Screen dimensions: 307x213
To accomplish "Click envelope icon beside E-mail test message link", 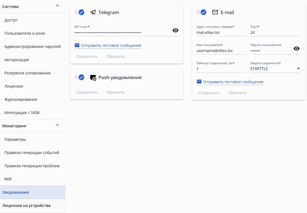I will tap(199, 82).
